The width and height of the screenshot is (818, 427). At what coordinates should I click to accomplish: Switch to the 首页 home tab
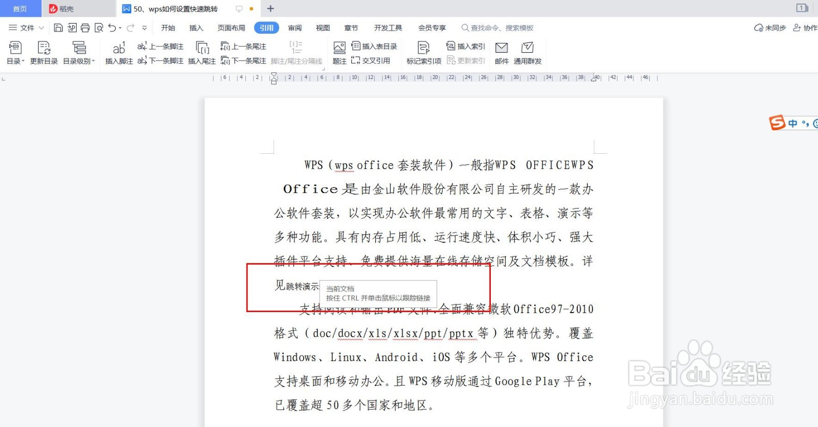point(20,9)
